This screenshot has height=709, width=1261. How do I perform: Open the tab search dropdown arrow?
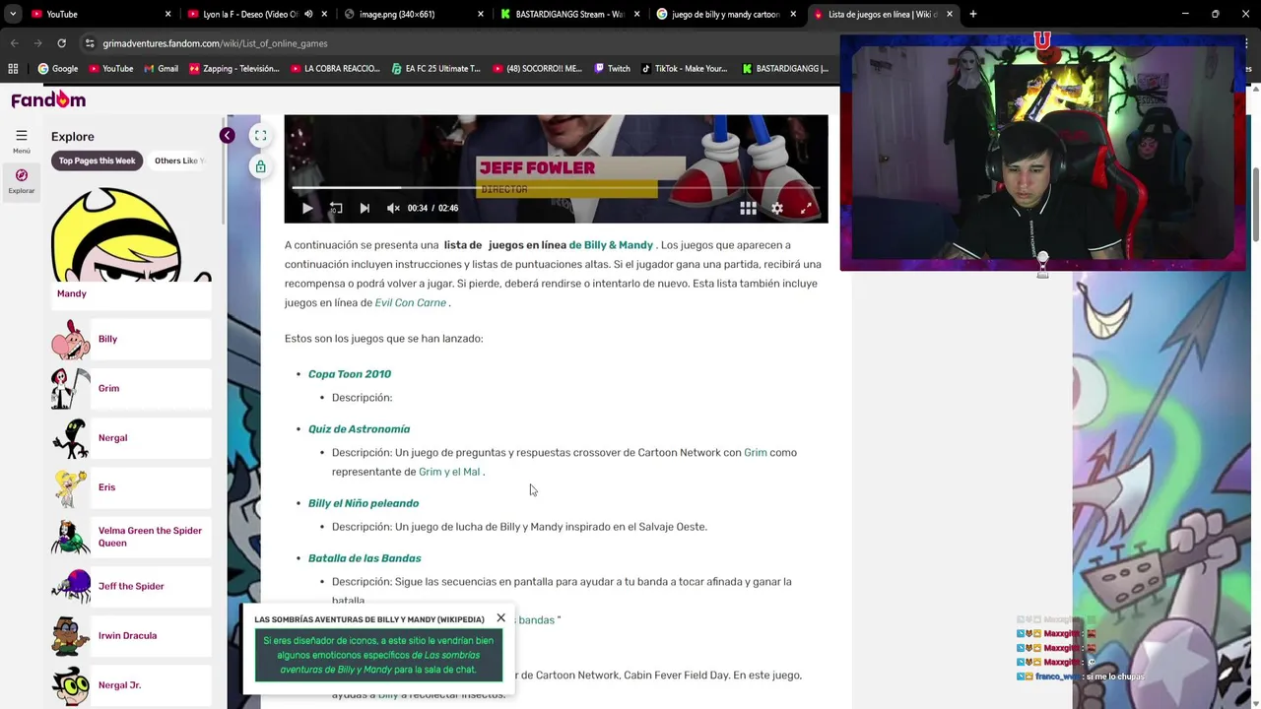(12, 14)
